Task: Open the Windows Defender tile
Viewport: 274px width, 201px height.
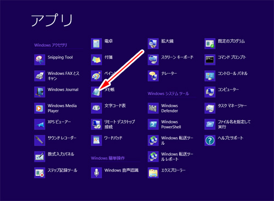Action: [x=163, y=108]
